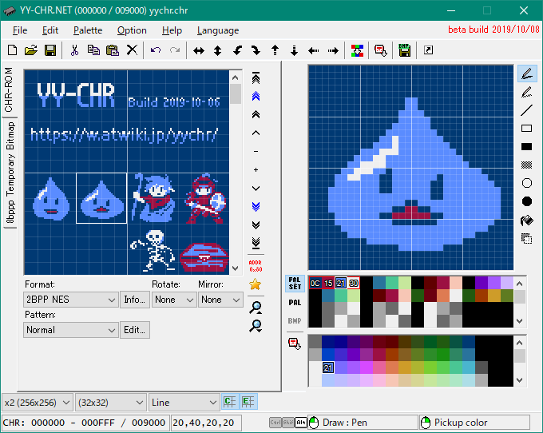Image resolution: width=543 pixels, height=433 pixels.
Task: Select palette color 0C swatch
Action: pos(315,284)
